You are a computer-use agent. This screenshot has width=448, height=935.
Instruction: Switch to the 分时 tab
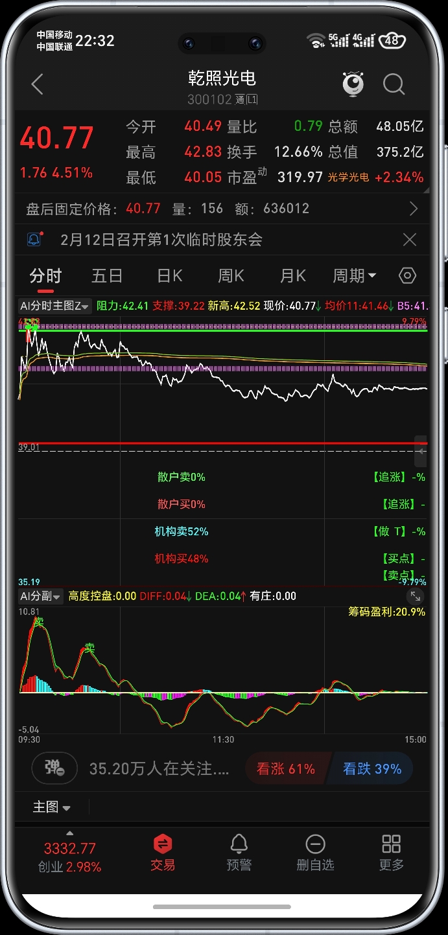pyautogui.click(x=45, y=276)
